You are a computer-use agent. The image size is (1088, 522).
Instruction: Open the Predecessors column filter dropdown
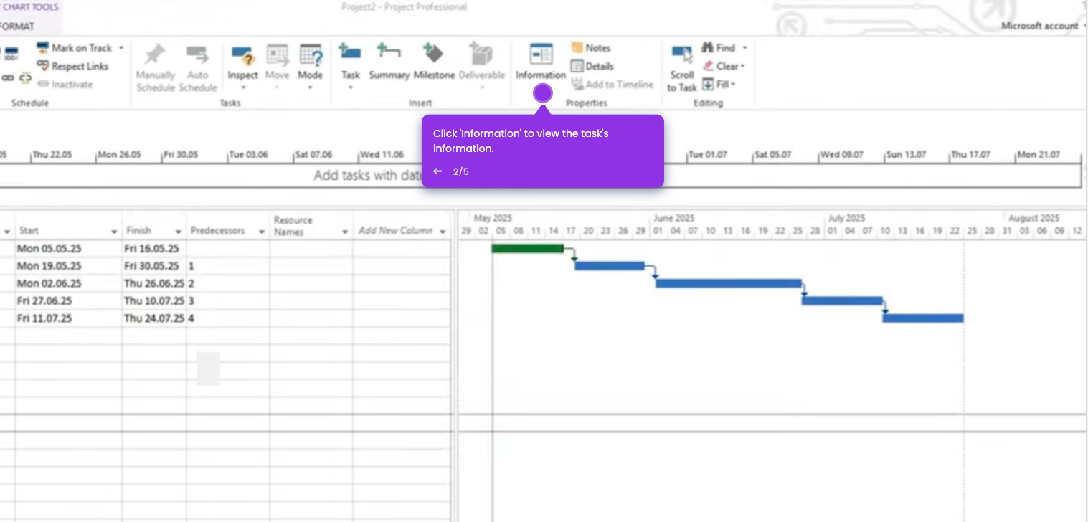tap(262, 232)
